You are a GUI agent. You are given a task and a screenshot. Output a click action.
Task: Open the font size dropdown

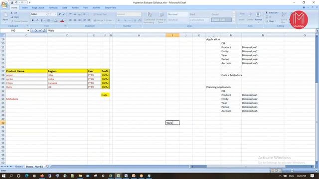point(55,14)
